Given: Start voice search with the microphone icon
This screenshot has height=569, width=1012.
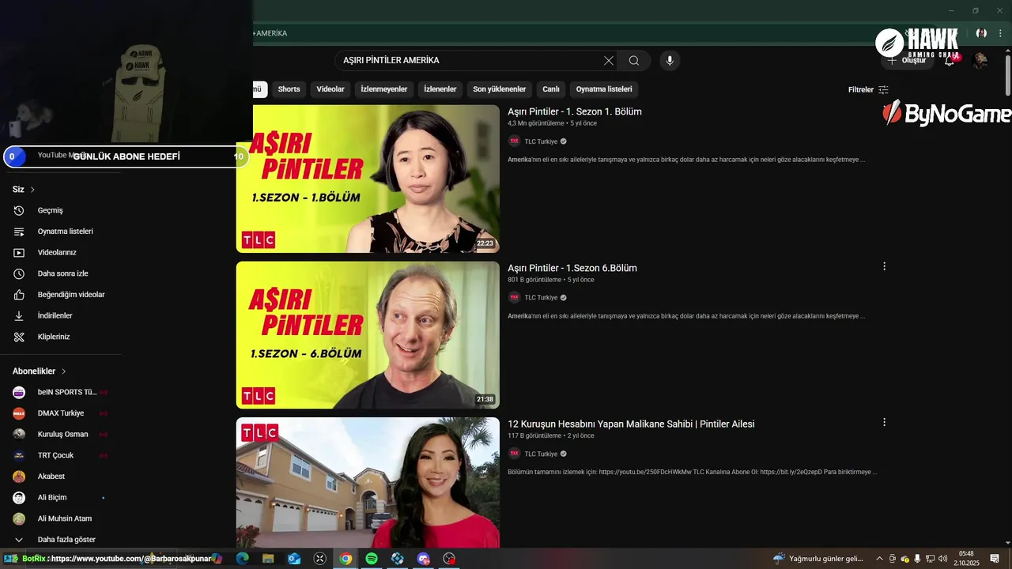Looking at the screenshot, I should (670, 61).
